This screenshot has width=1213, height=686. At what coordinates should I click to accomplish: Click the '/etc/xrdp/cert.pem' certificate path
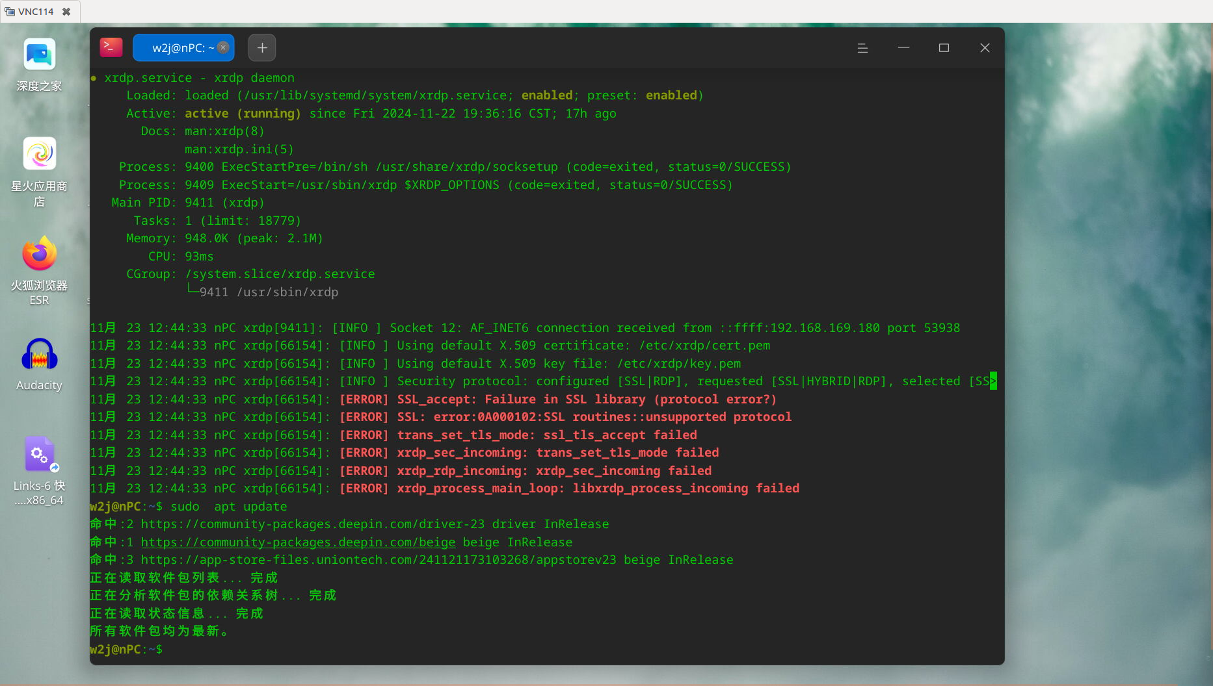click(704, 345)
